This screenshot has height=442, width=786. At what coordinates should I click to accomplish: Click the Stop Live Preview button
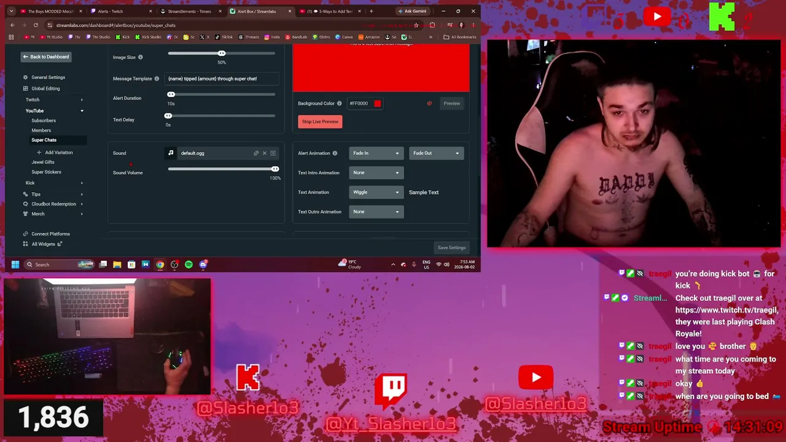point(320,122)
